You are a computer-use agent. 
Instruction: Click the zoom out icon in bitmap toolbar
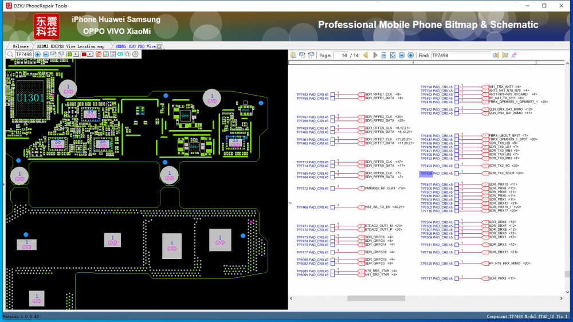click(x=46, y=54)
